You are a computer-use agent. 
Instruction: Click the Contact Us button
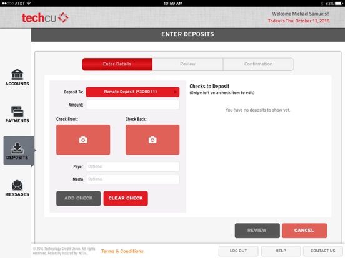coord(322,251)
